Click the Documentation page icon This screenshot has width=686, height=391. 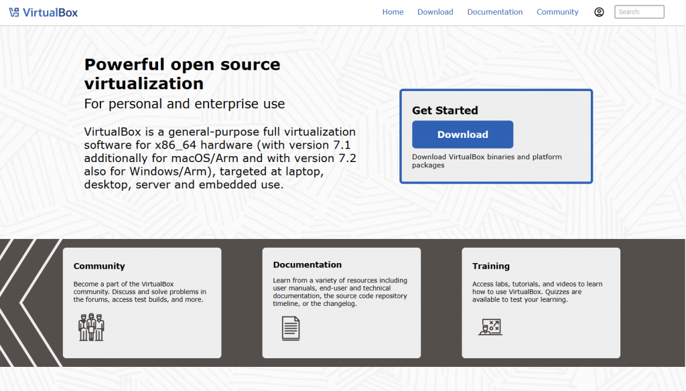pos(291,329)
